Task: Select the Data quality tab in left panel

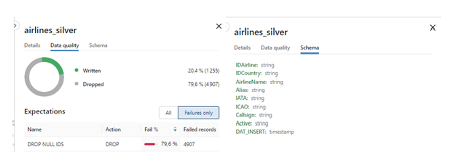Action: [x=65, y=45]
